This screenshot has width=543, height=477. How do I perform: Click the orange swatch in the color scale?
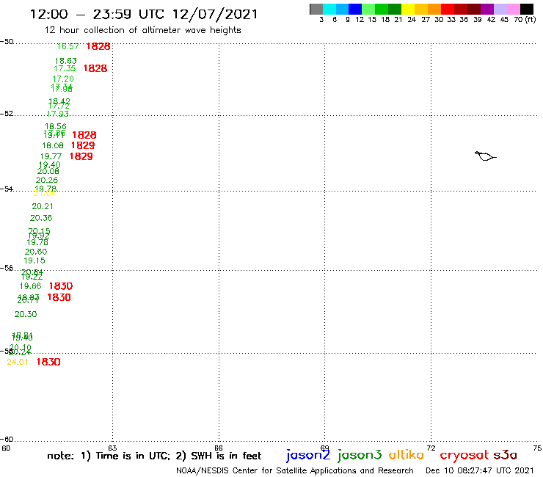pyautogui.click(x=434, y=9)
